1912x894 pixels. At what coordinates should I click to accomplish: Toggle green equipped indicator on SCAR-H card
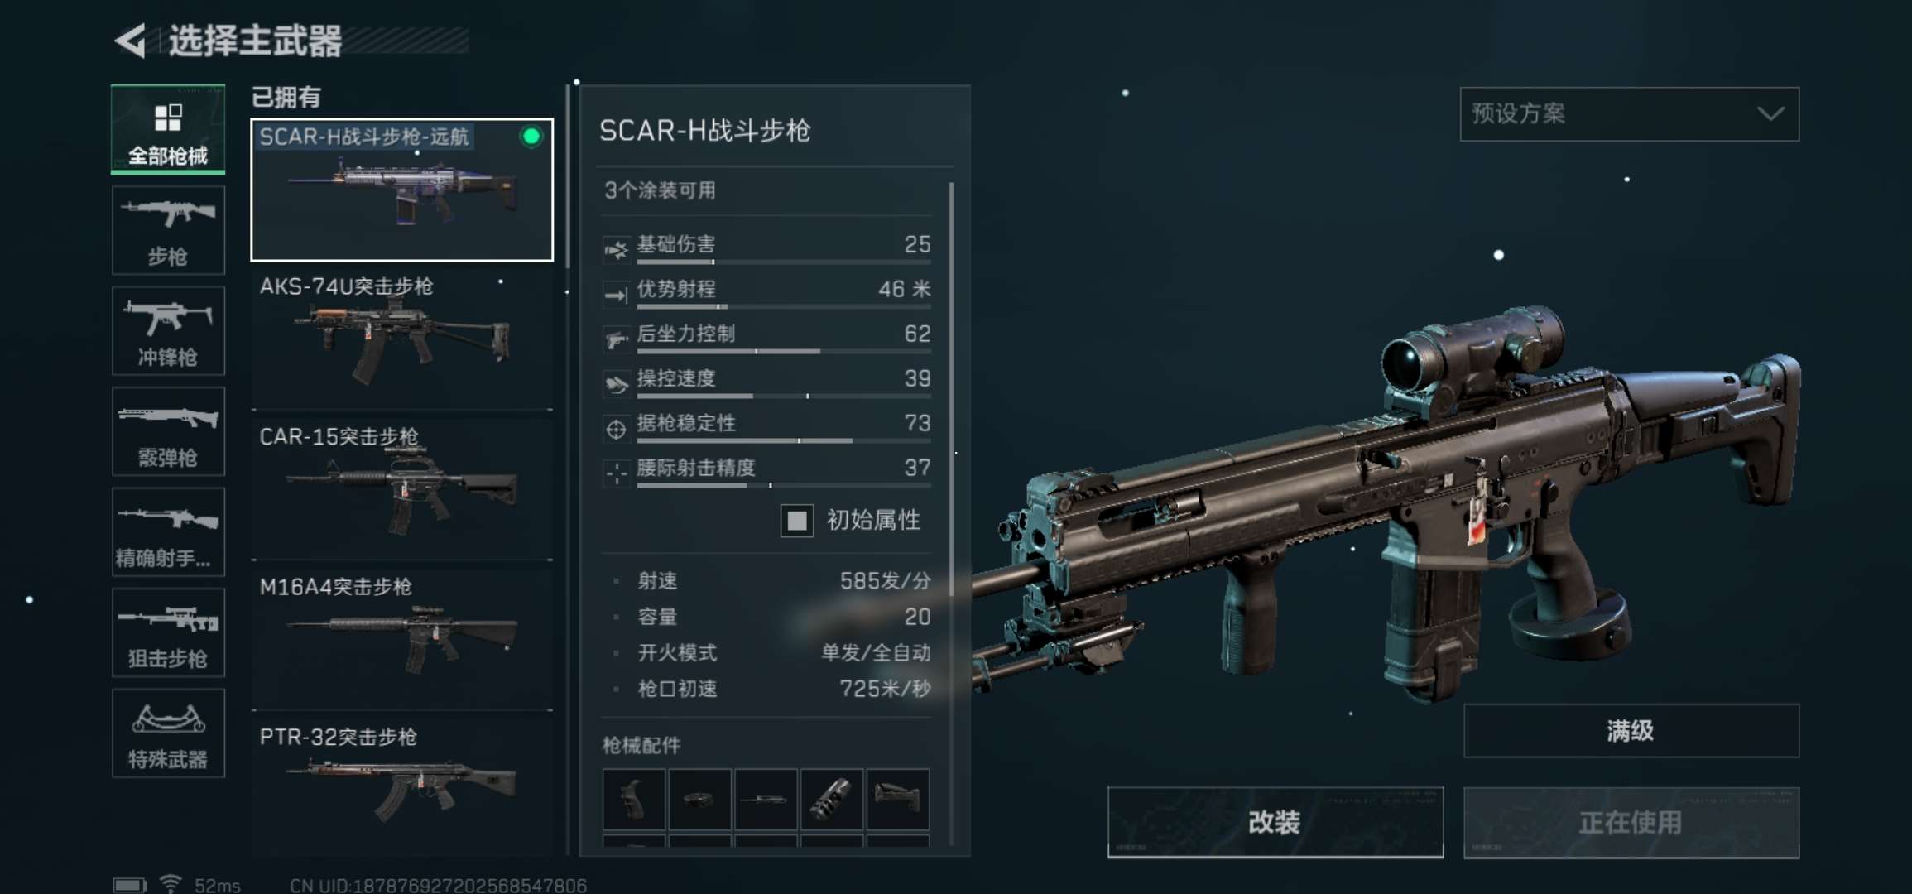[531, 137]
